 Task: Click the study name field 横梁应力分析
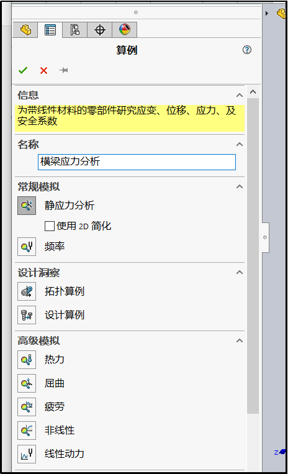click(137, 162)
